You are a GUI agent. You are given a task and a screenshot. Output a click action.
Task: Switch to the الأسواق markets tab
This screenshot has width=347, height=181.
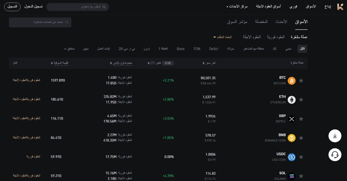(x=301, y=22)
